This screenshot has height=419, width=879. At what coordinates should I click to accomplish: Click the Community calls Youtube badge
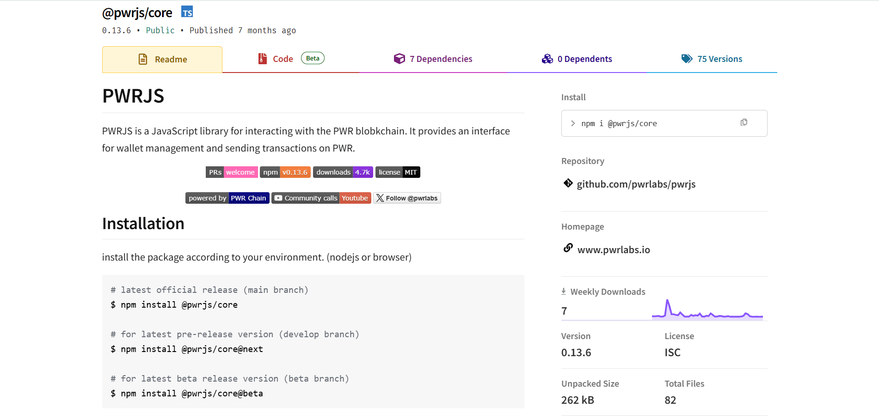point(321,198)
